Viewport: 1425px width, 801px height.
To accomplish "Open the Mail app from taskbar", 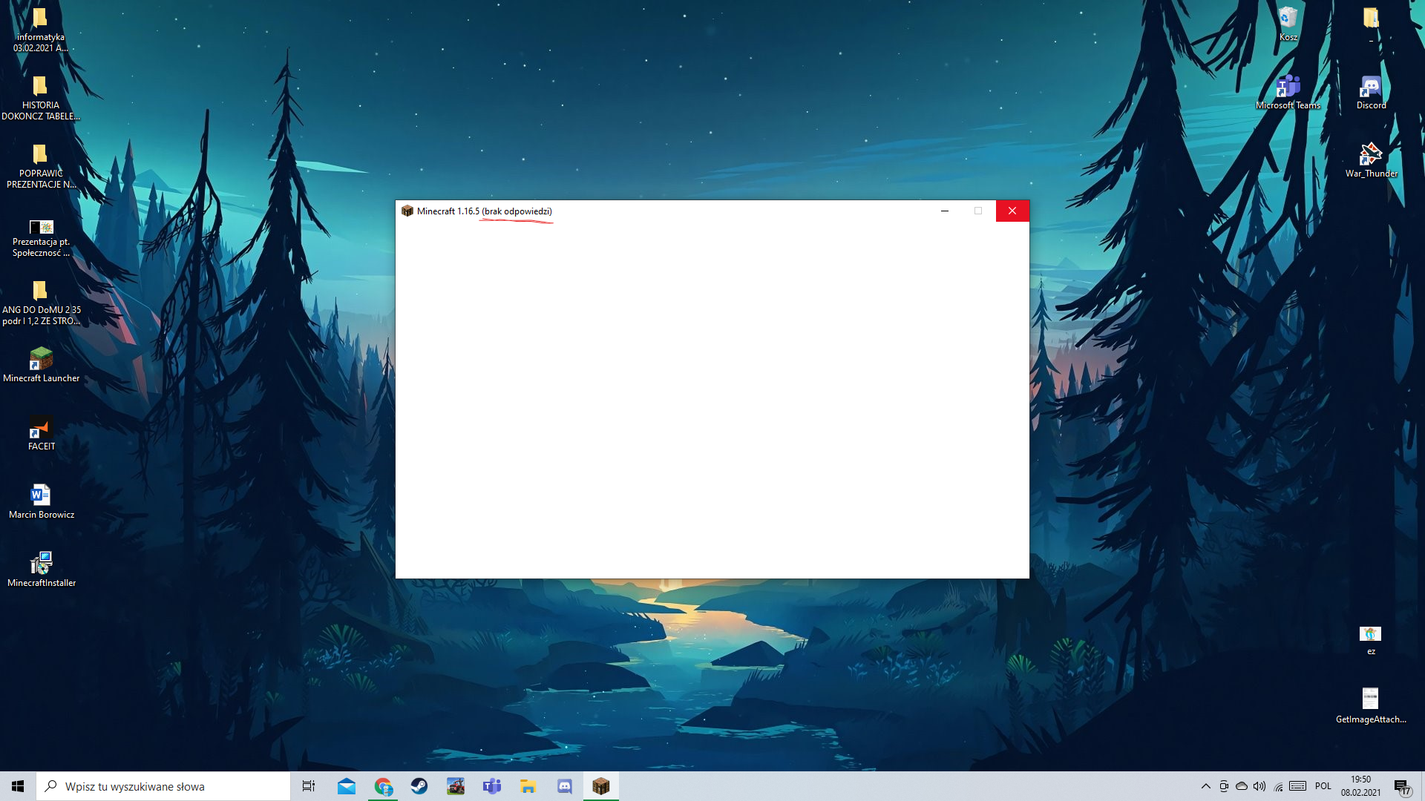I will coord(347,786).
